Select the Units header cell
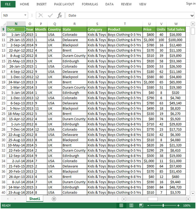196x209 pixels. 161,29
